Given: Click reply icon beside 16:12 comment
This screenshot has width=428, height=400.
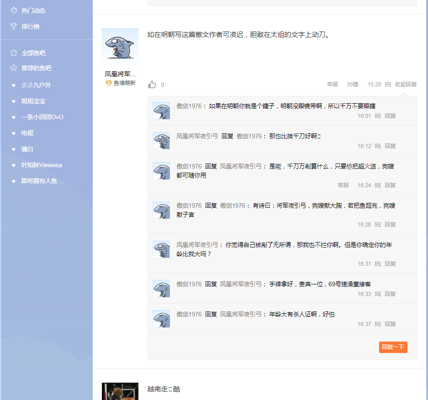Looking at the screenshot, I should click(378, 146).
